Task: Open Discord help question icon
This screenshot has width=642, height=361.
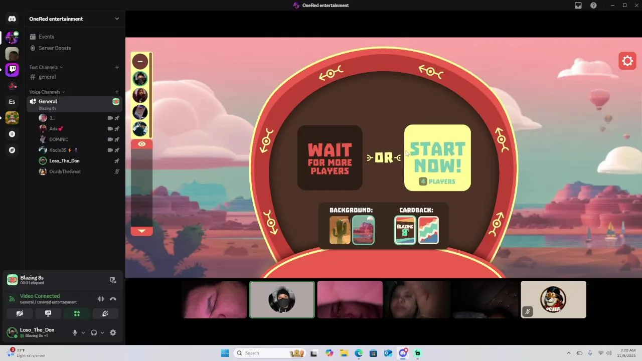Action: (x=593, y=6)
